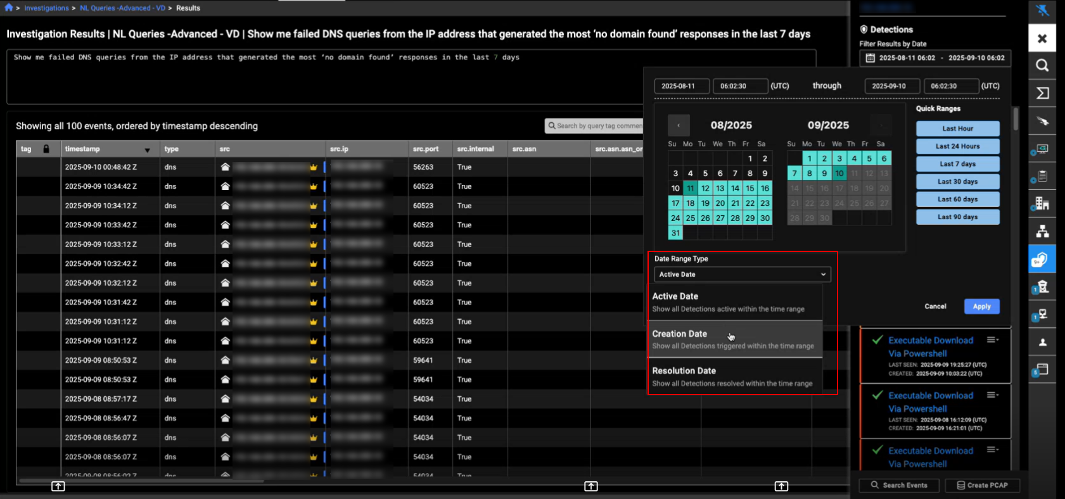Screen dimensions: 1065x499
Task: Click the house icon in the 08:57:17 row
Action: tap(225, 399)
